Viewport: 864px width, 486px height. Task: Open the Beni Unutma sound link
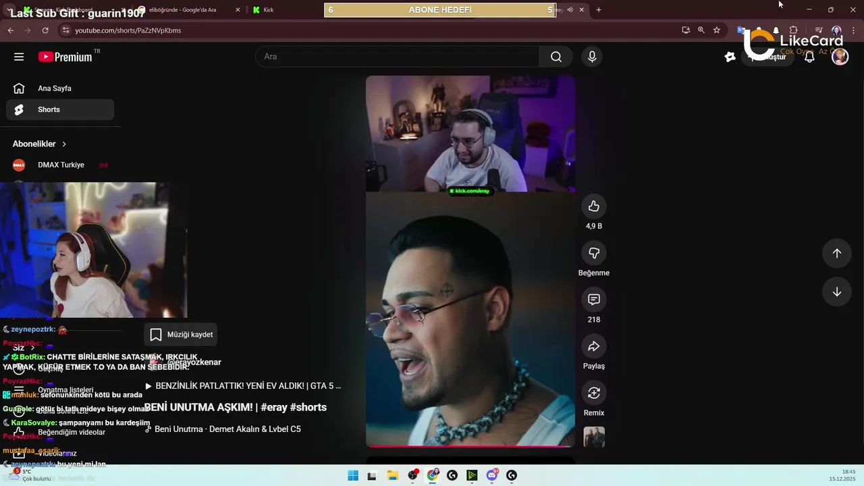(223, 429)
